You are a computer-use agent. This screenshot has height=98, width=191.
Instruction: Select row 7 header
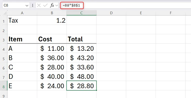(4, 76)
